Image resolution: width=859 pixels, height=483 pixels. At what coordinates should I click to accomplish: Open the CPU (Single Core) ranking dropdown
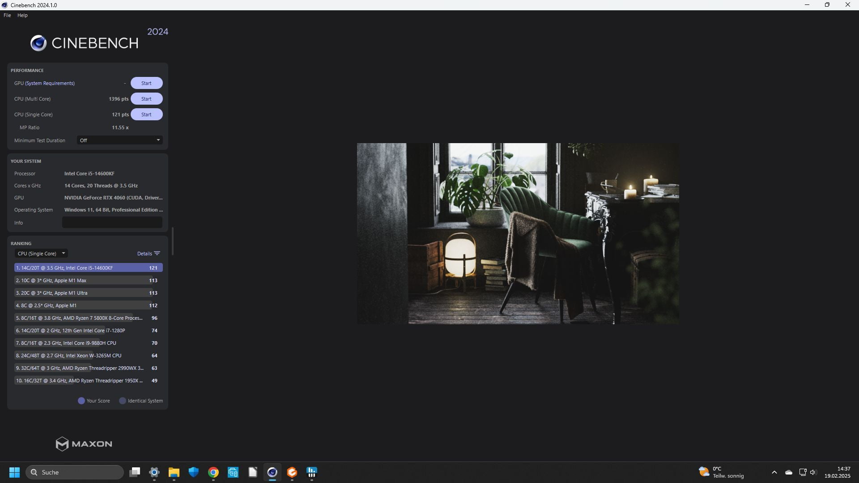(x=41, y=254)
